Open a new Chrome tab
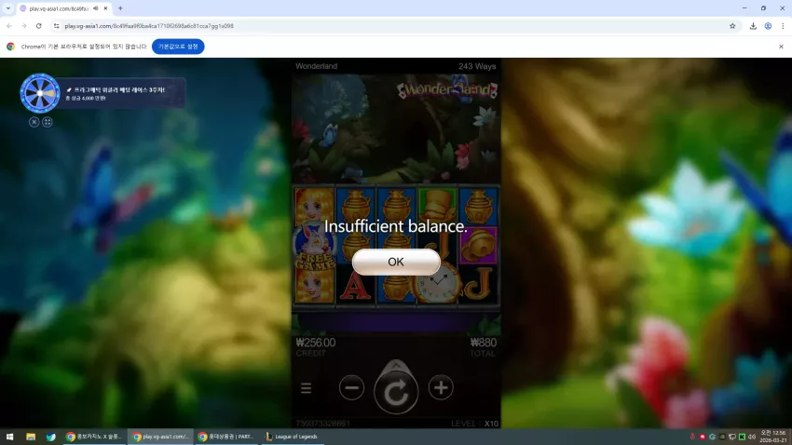Screen dimensions: 792x445 120,8
